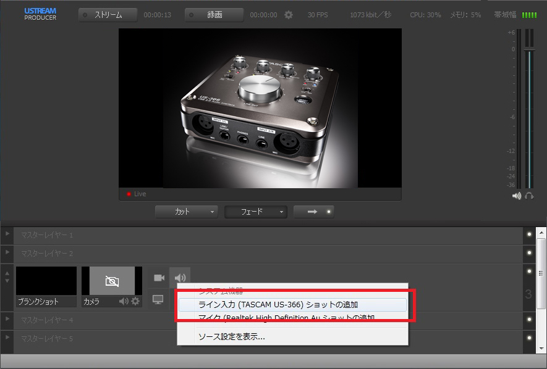Click the Go arrow transition button
Viewport: 547px width, 369px height.
point(313,212)
